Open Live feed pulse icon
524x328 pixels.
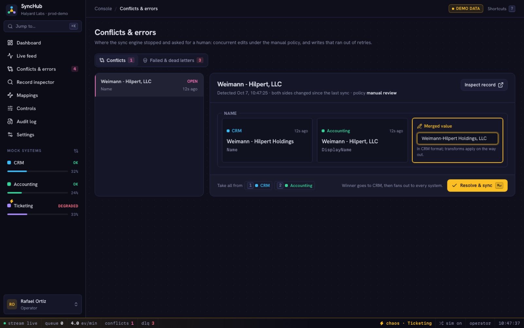10,56
